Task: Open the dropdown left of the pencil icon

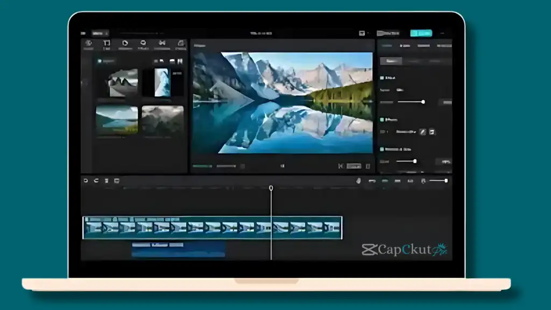Action: coord(406,132)
